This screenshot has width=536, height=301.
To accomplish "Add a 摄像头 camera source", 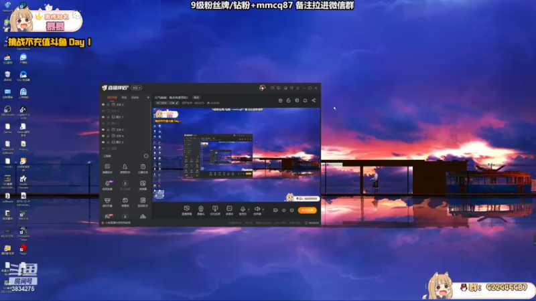I will 201,210.
